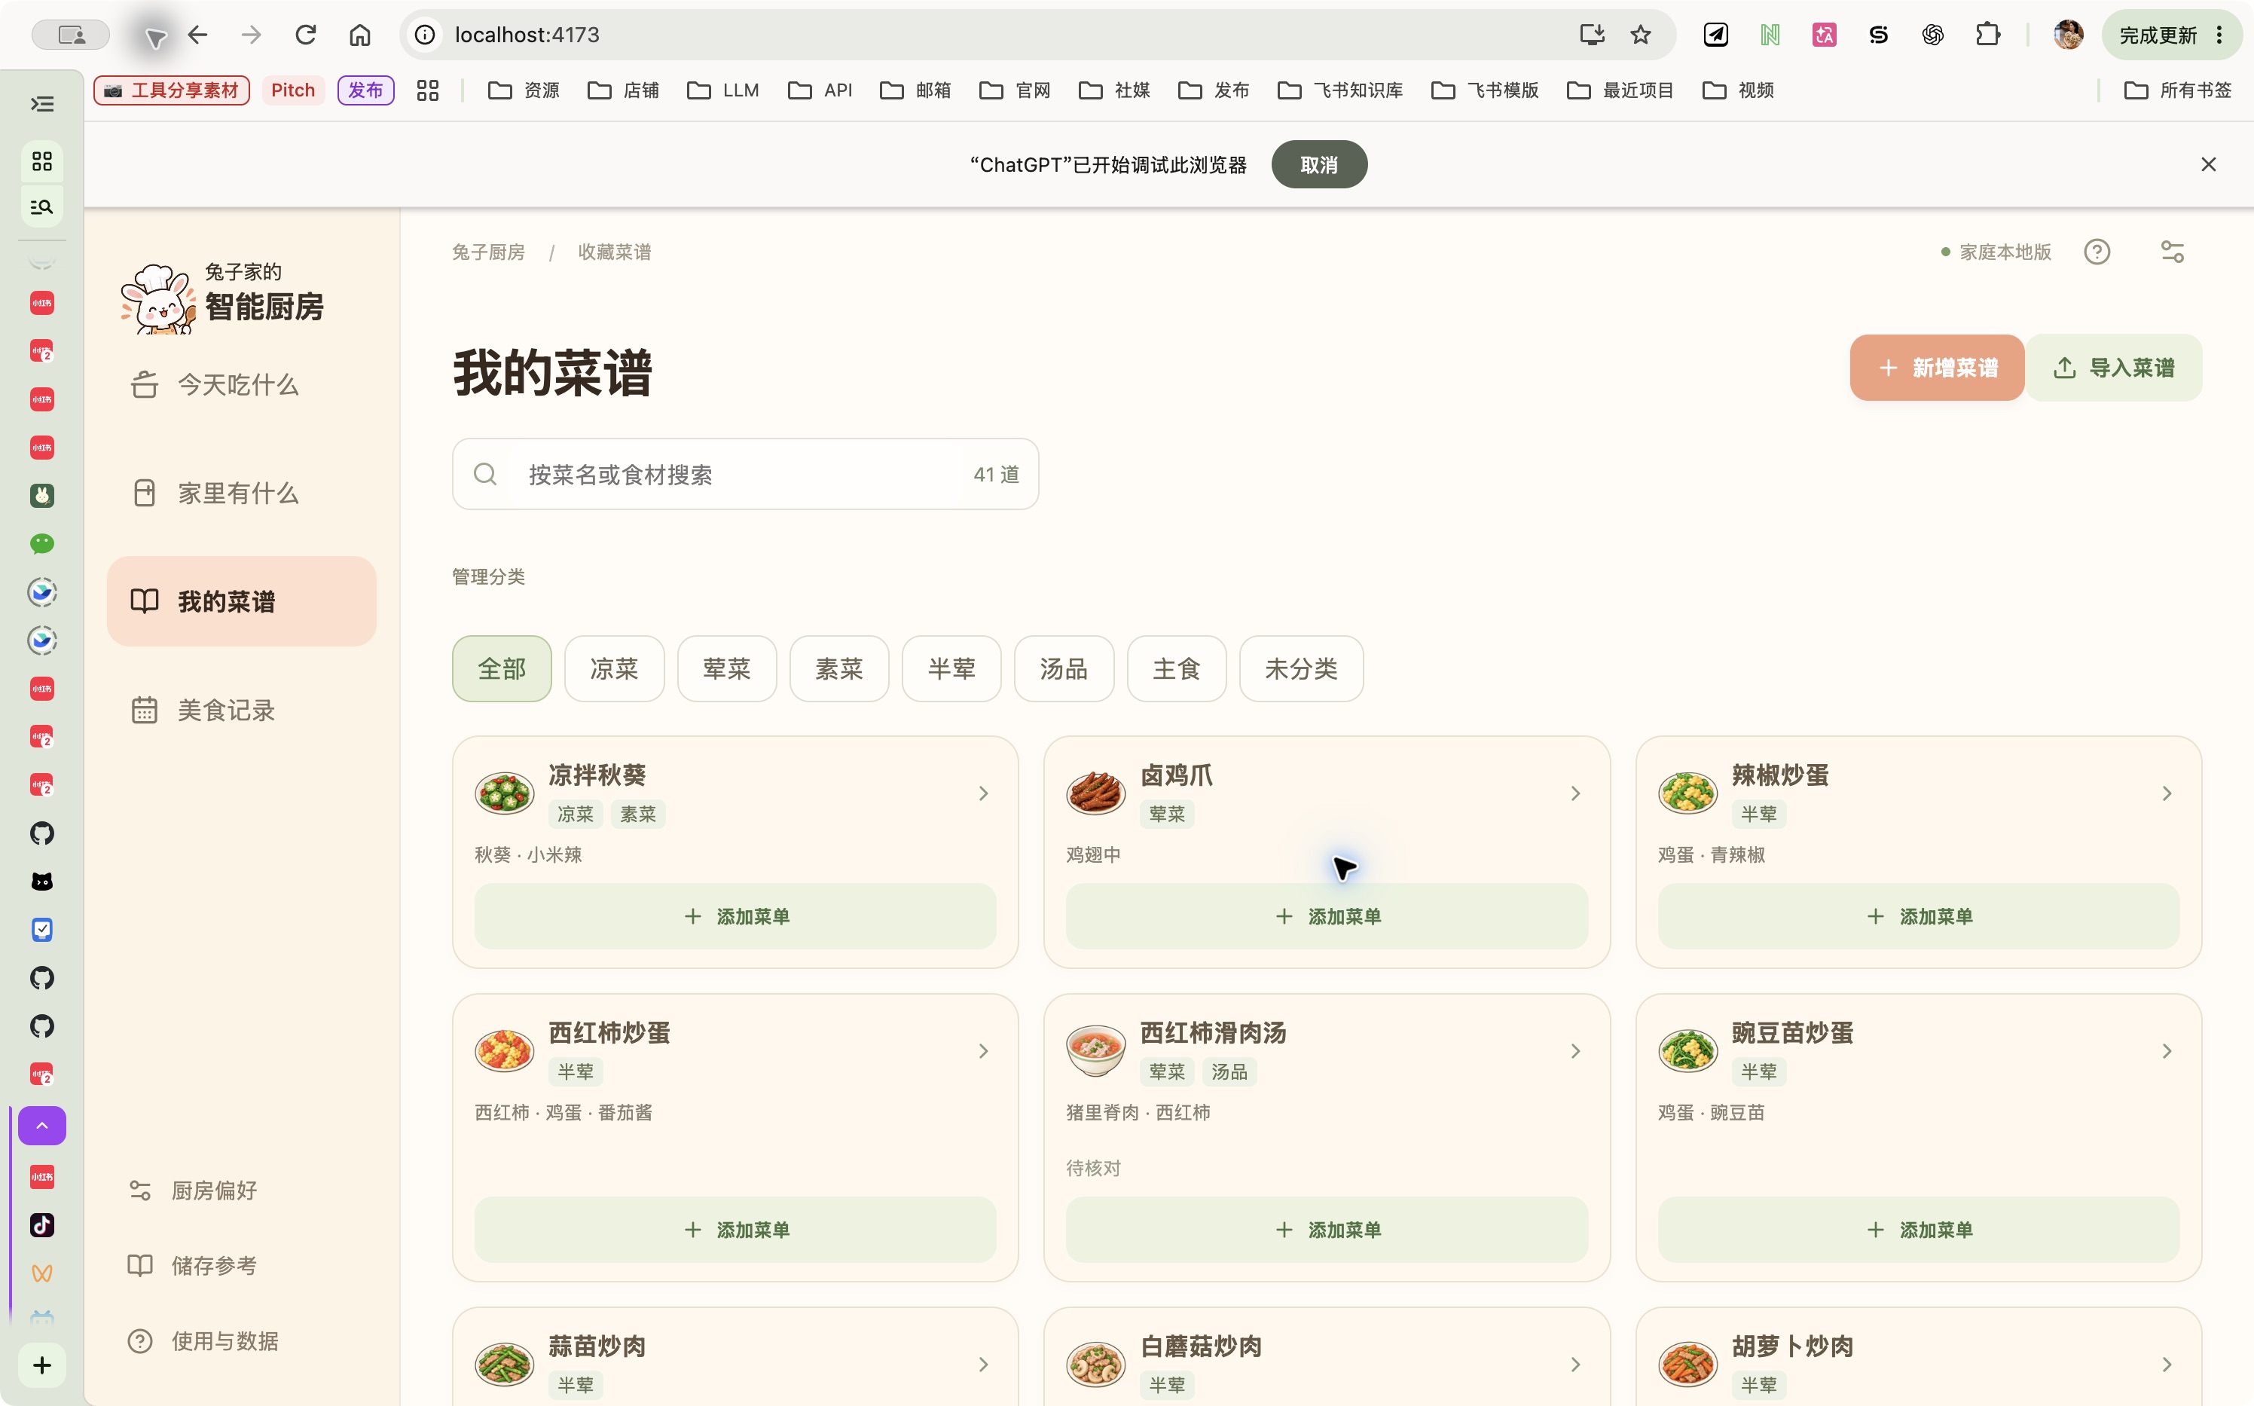The width and height of the screenshot is (2254, 1406).
Task: Open 厨房偏好 settings
Action: pos(194,1191)
